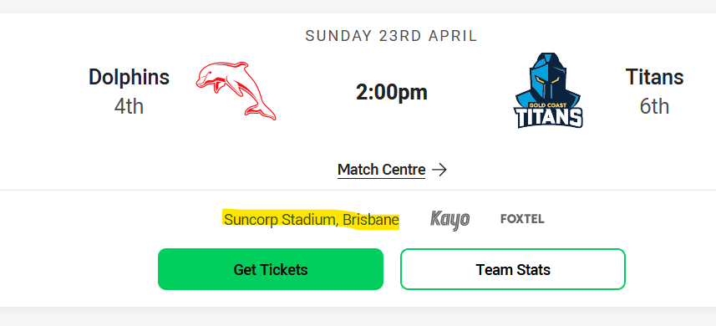
Task: Select the Titans team name
Action: (x=654, y=77)
